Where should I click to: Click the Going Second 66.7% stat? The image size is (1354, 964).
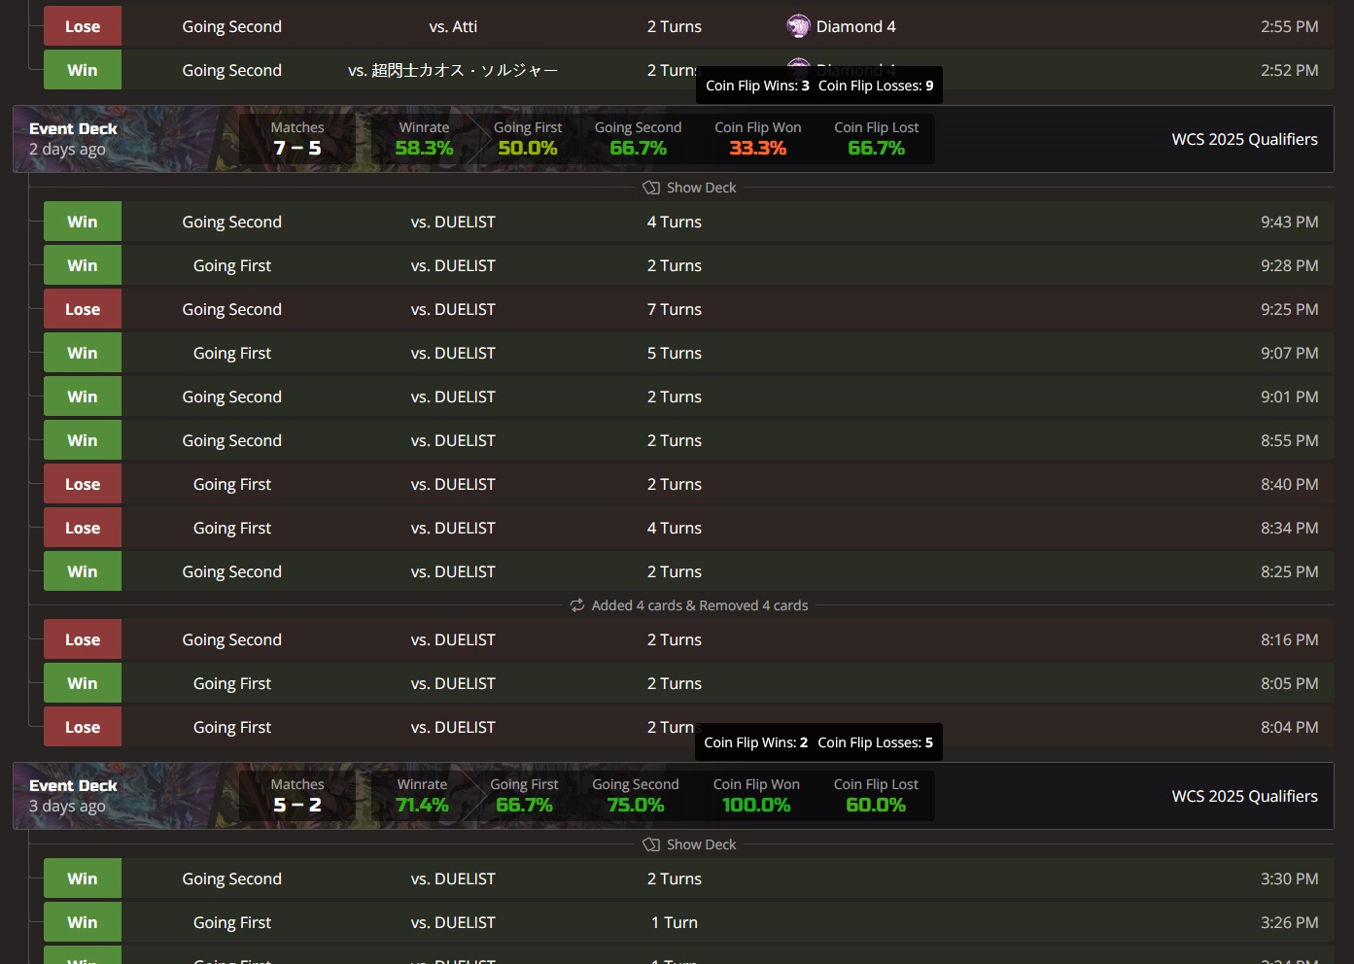(638, 139)
